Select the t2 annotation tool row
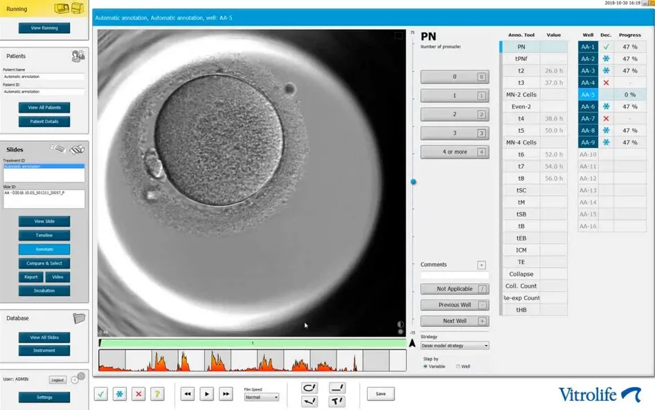This screenshot has height=410, width=655. pos(521,71)
